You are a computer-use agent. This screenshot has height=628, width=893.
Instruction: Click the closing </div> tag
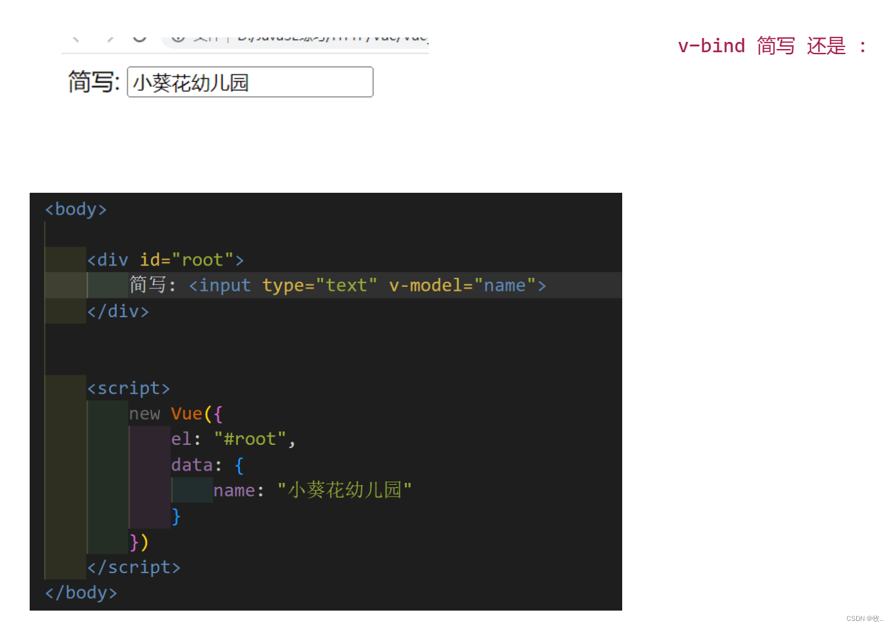tap(118, 311)
